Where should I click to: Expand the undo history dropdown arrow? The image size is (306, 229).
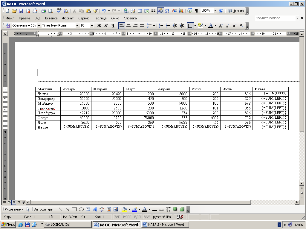(x=109, y=11)
